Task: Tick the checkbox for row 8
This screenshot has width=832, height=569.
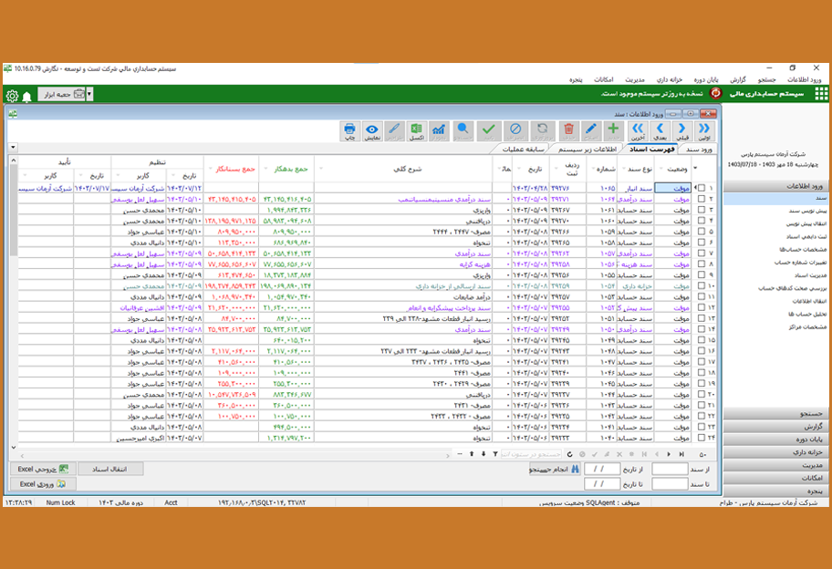Action: 702,264
